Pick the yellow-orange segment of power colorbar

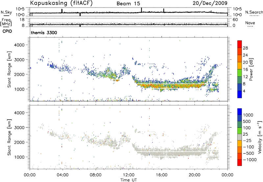(240, 66)
